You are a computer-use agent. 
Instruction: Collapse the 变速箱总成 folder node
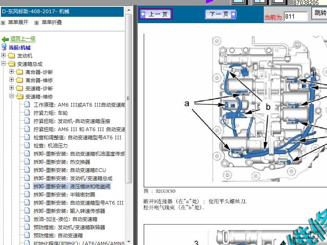[x=3, y=63]
